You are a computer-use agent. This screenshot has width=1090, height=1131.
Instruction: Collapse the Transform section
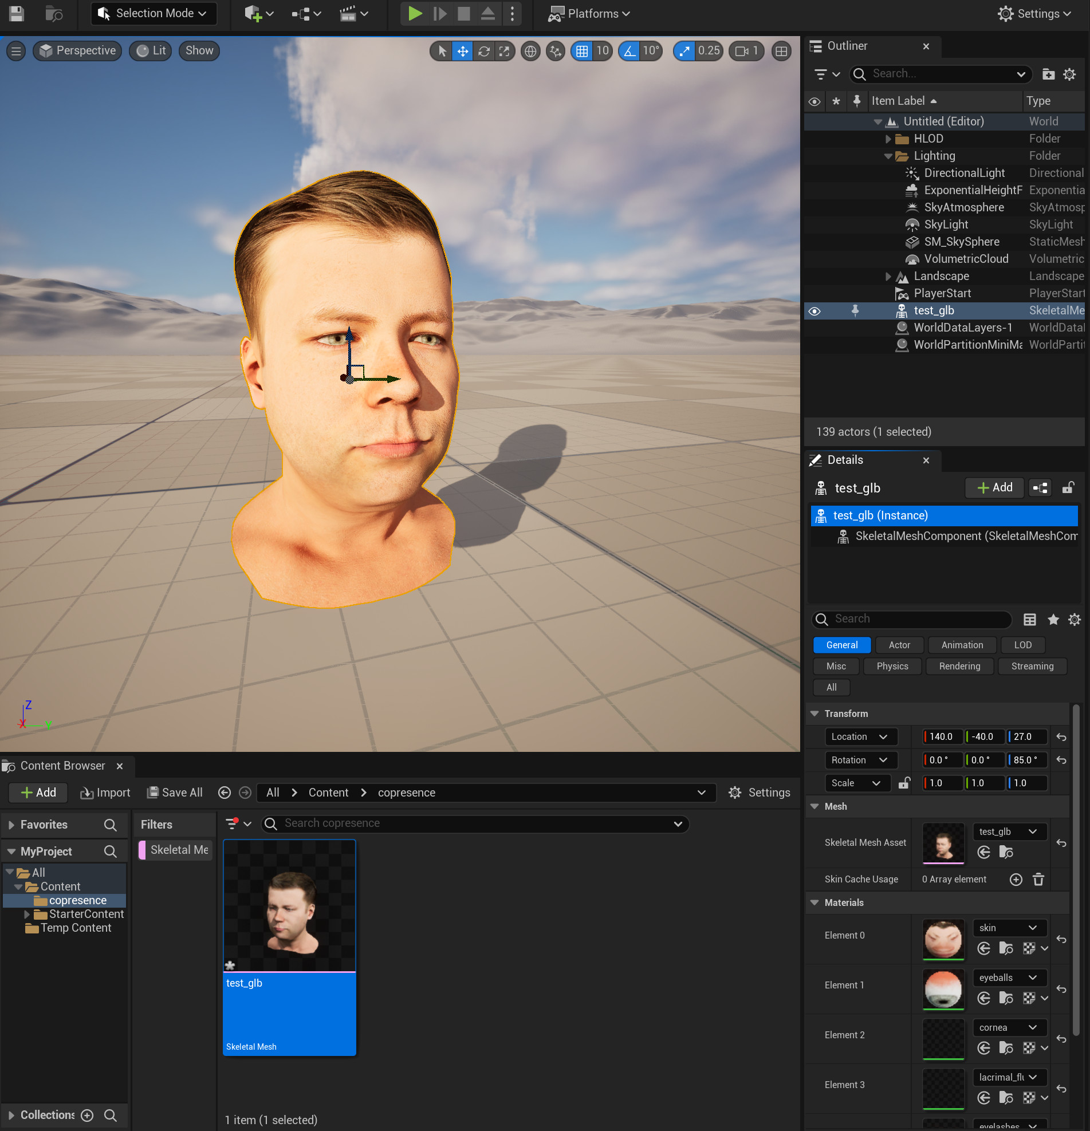tap(814, 714)
